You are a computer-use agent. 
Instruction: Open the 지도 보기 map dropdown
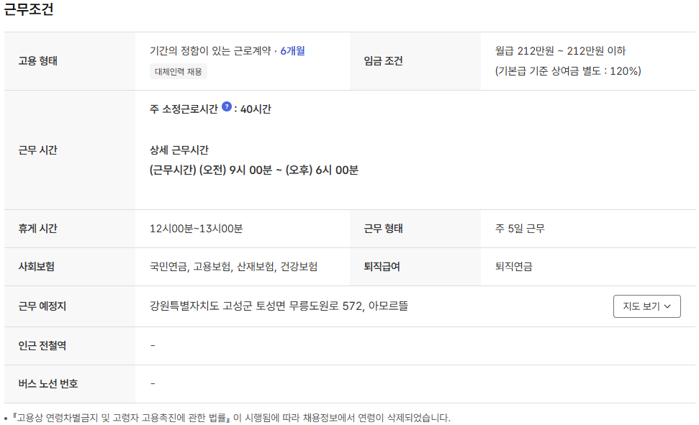click(x=646, y=306)
